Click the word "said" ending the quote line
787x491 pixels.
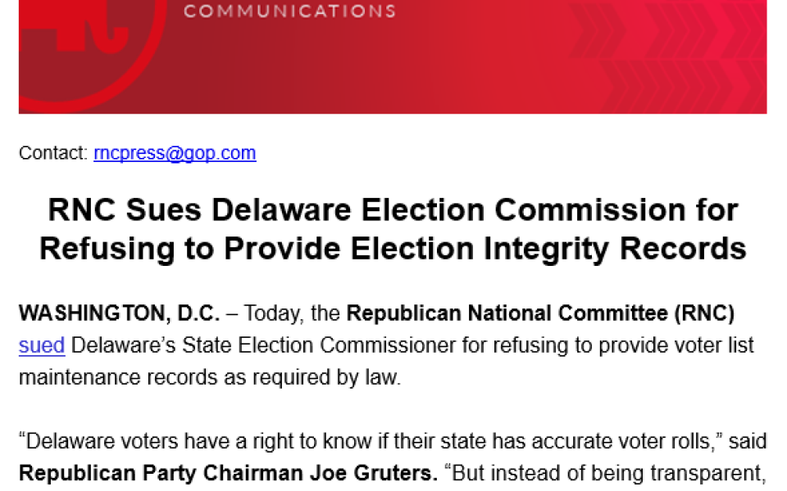coord(748,442)
